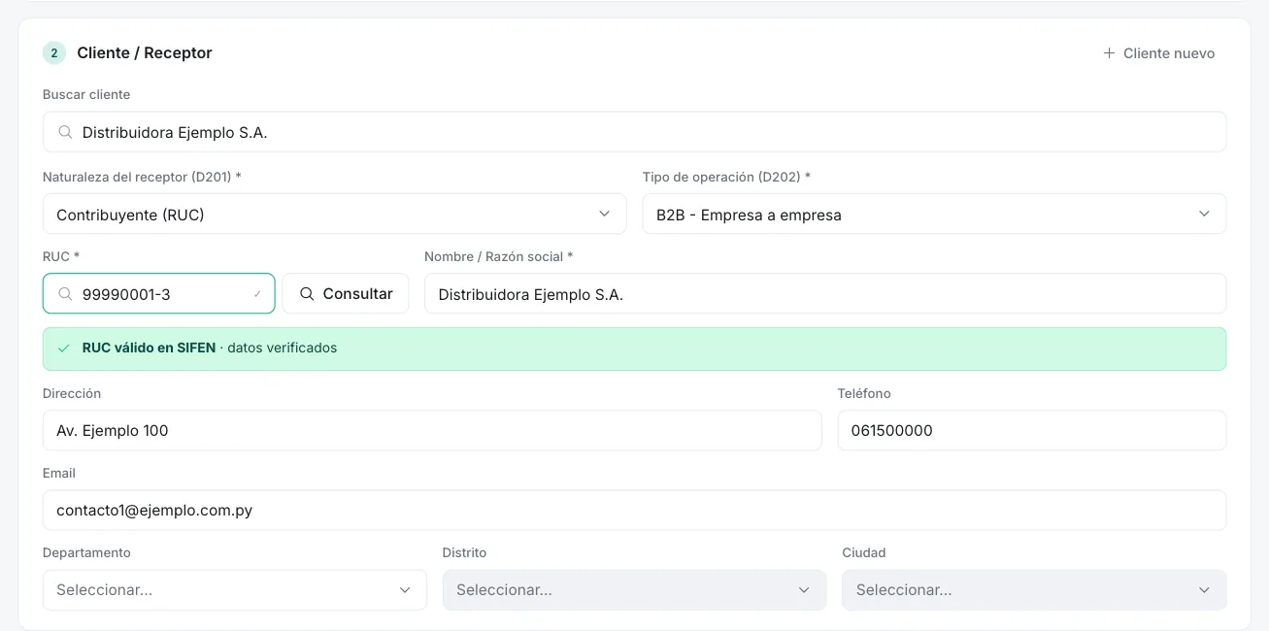Screen dimensions: 1269x631
Task: Click the Email field contacto1@ejemplo.com.py
Action: click(634, 510)
